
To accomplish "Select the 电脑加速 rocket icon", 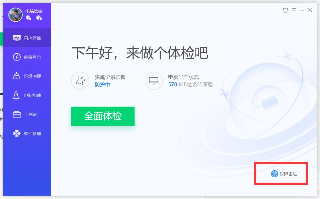I will click(16, 95).
